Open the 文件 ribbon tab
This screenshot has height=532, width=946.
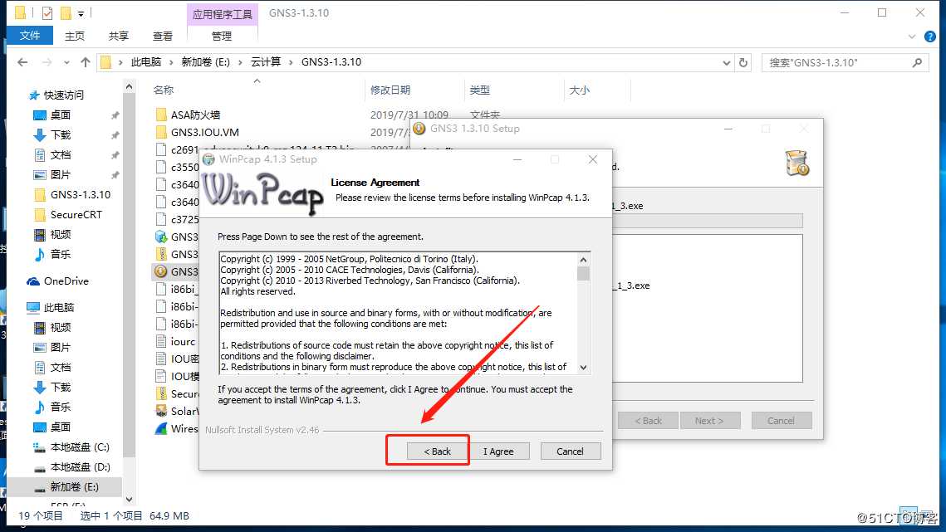pyautogui.click(x=30, y=36)
